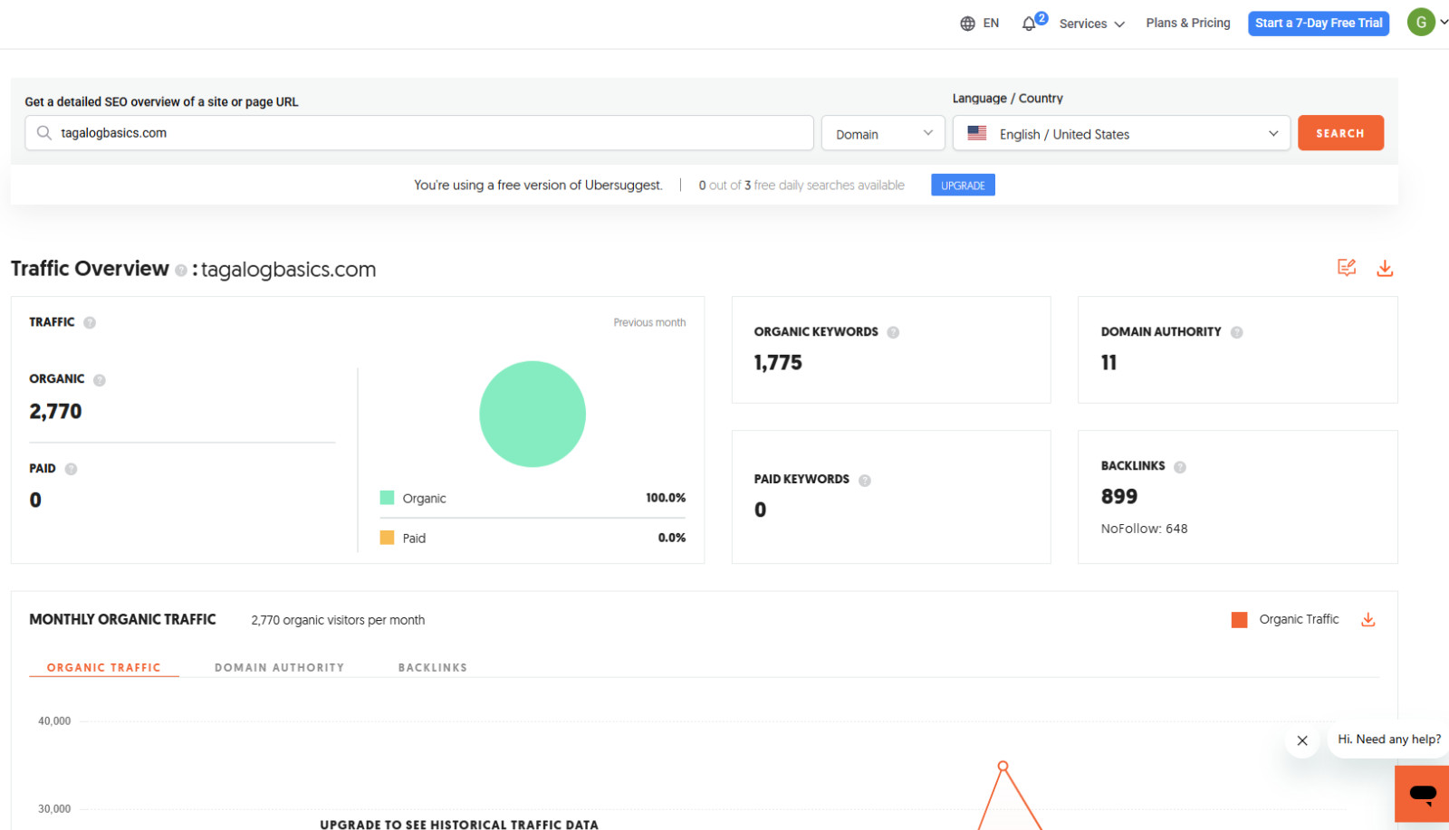
Task: Click the help icon beside ORGANIC KEYWORDS
Action: [x=893, y=332]
